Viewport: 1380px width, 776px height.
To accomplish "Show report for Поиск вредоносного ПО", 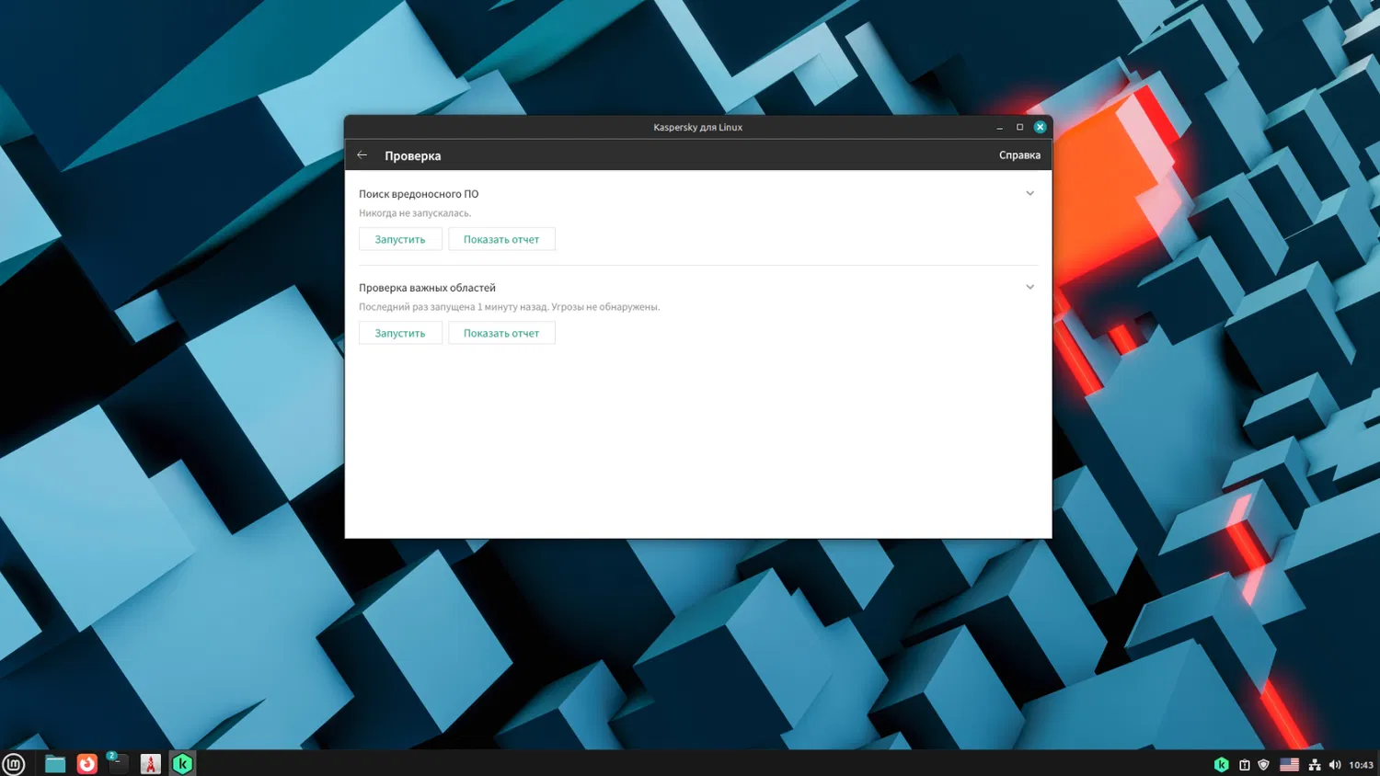I will [501, 239].
